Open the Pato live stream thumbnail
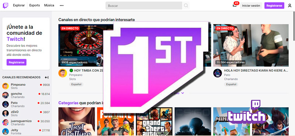The height and width of the screenshot is (136, 295). (x=251, y=45)
